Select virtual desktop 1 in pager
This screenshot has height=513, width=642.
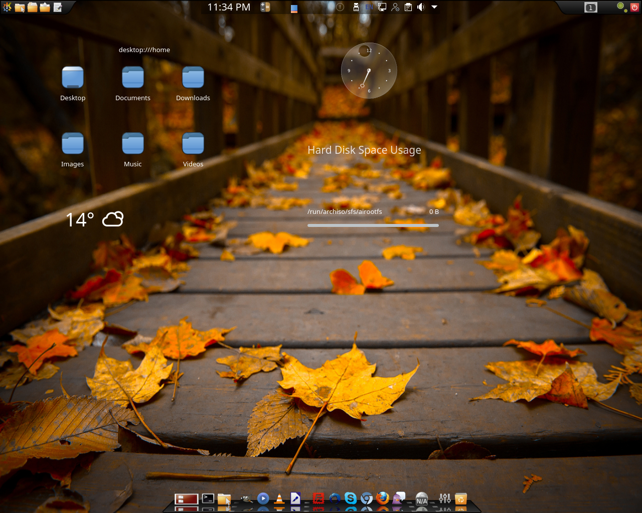(591, 8)
